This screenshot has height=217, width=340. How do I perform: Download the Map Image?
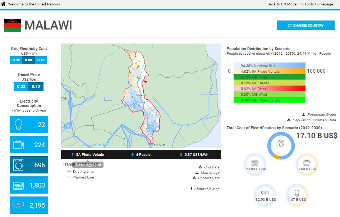210,173
